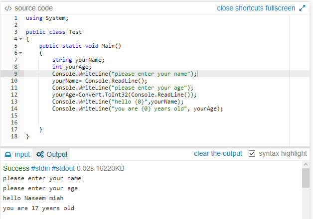Click the fullscreen expand arrows icon
Image resolution: width=313 pixels, height=219 pixels.
[302, 8]
